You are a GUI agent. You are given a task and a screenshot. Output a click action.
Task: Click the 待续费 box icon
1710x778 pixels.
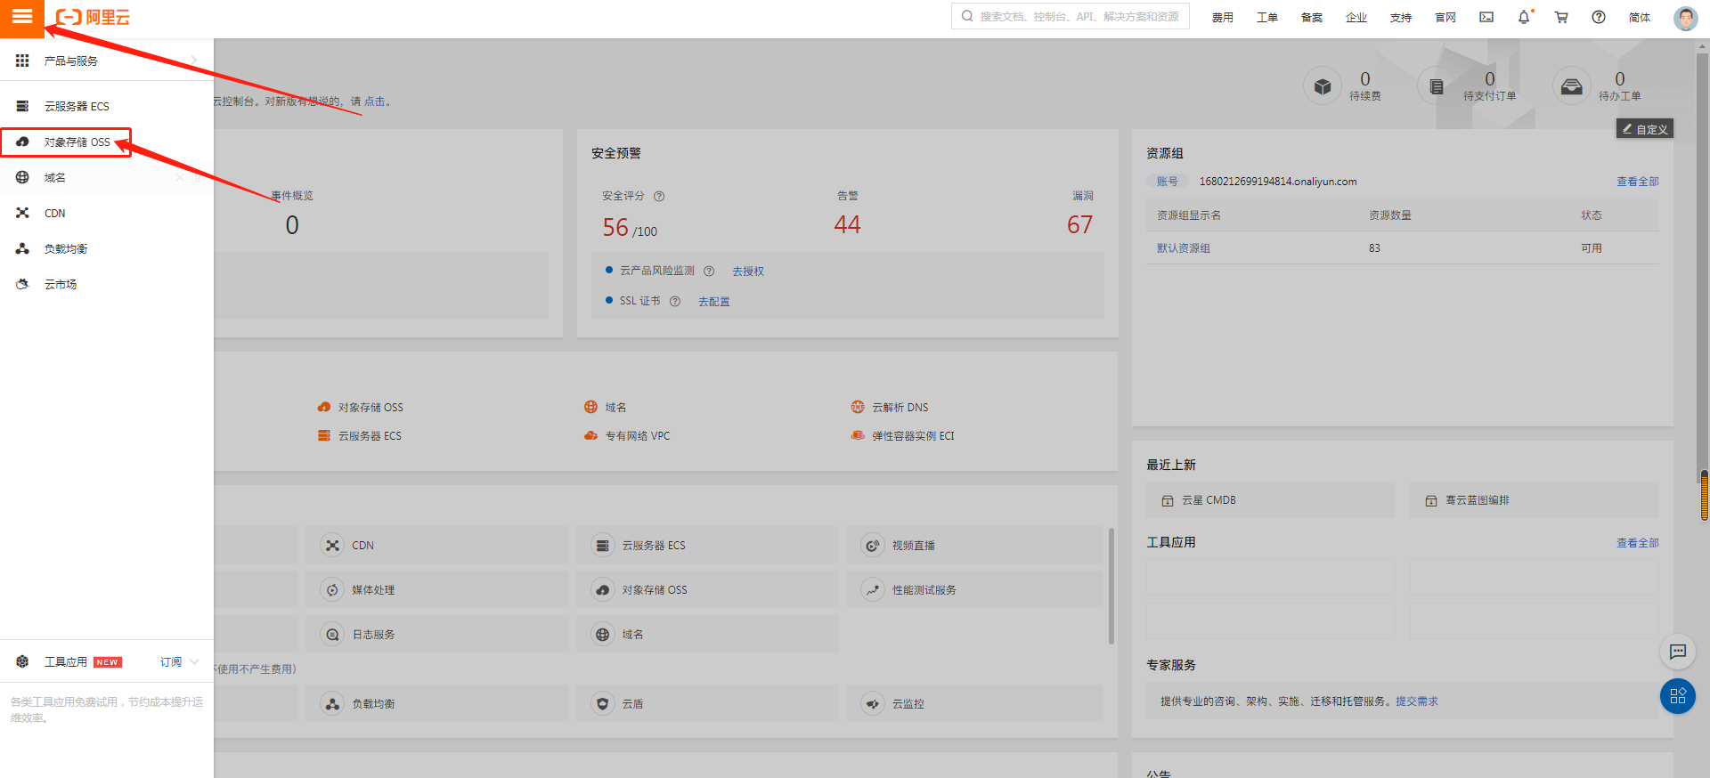coord(1323,86)
